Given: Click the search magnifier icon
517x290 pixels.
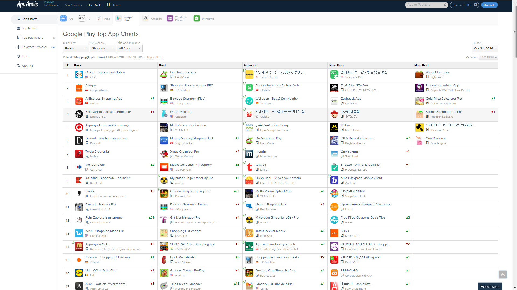Looking at the screenshot, I should 445,5.
